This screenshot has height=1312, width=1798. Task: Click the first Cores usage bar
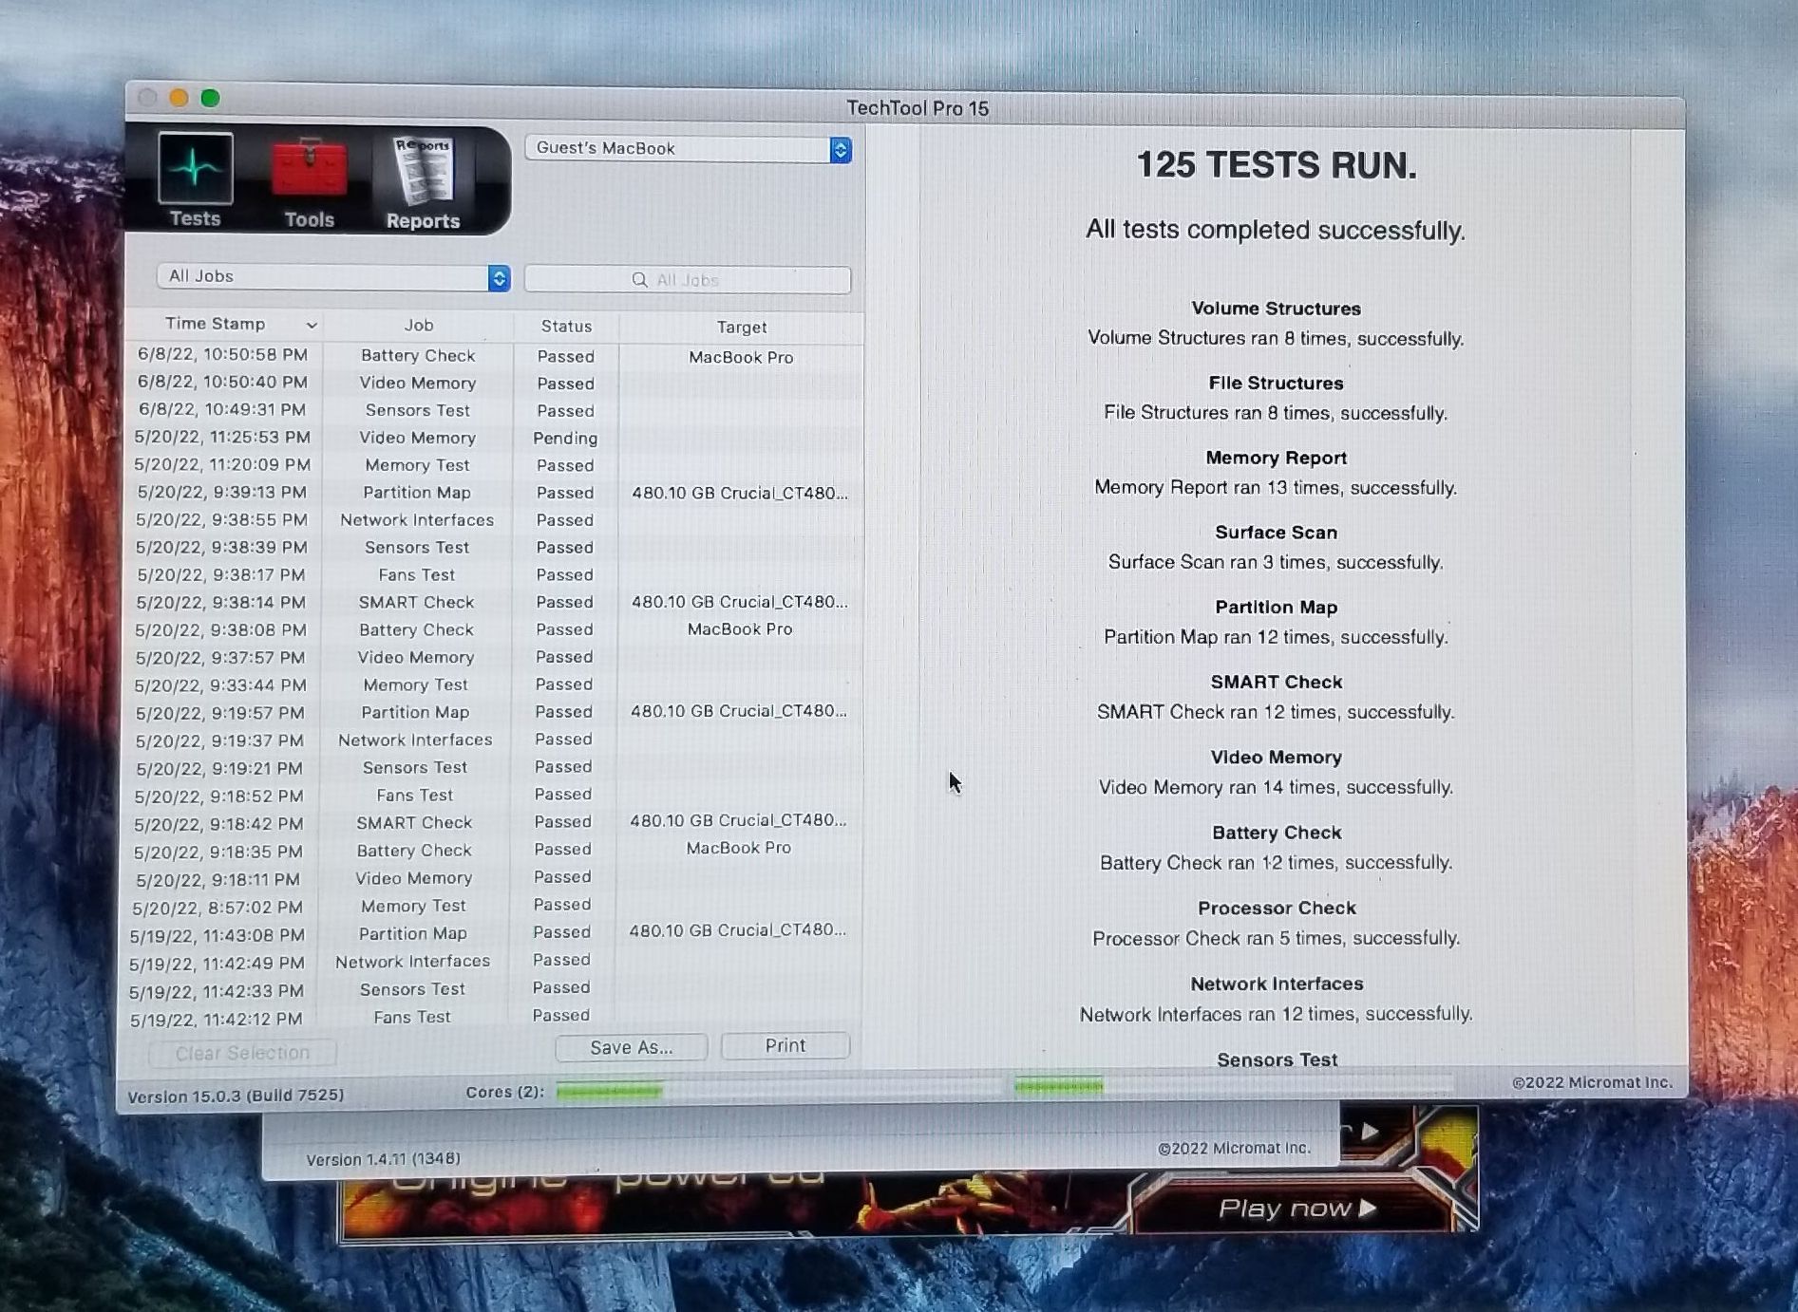pos(609,1091)
